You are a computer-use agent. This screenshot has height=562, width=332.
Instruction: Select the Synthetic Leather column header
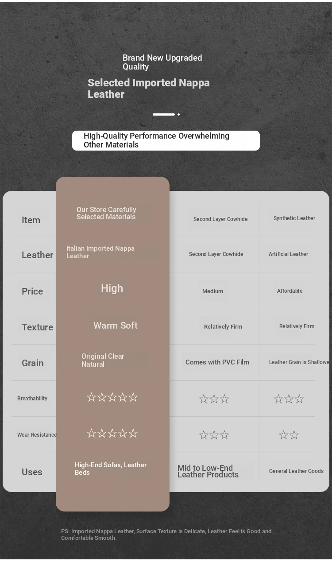[294, 218]
